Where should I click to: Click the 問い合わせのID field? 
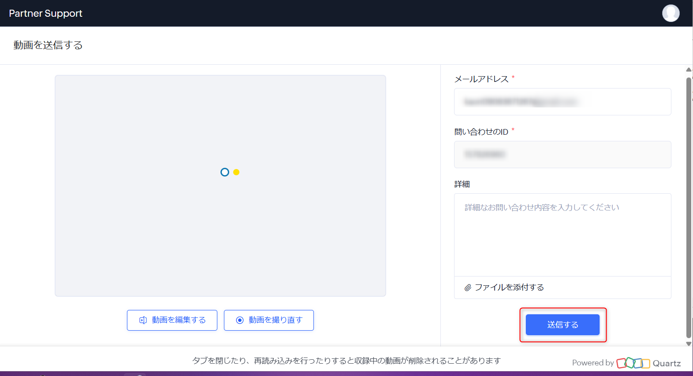pyautogui.click(x=563, y=155)
